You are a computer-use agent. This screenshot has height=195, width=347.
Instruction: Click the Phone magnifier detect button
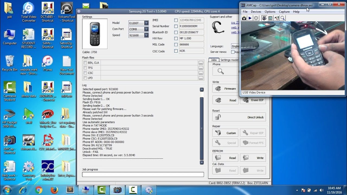[226, 71]
